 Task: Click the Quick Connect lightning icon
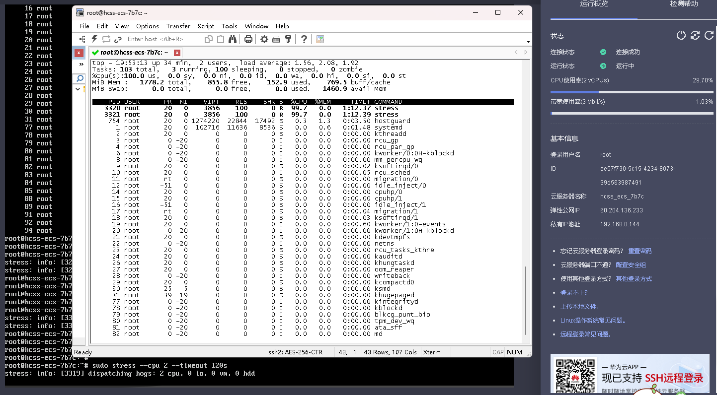(94, 39)
